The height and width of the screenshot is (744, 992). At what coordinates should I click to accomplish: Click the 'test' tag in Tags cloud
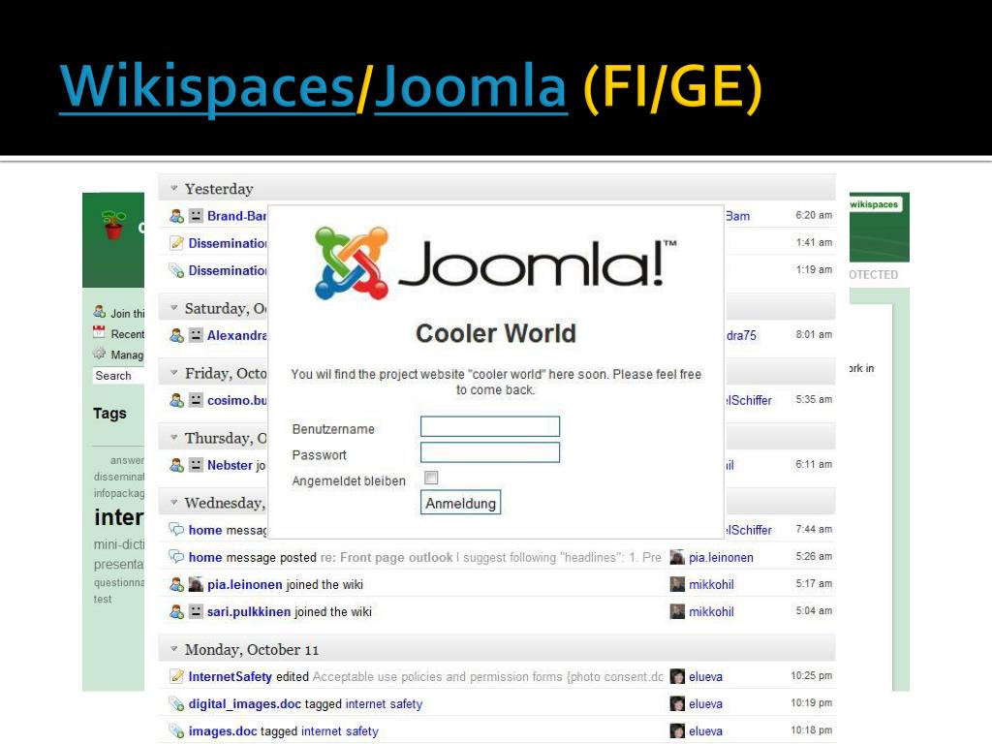tap(103, 599)
